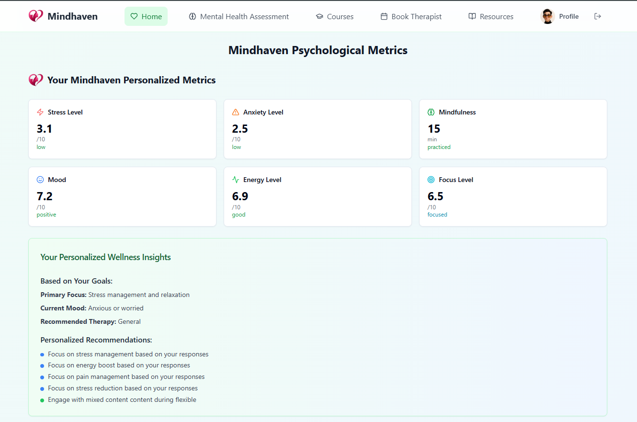Click the Stress Level card

pyautogui.click(x=122, y=129)
